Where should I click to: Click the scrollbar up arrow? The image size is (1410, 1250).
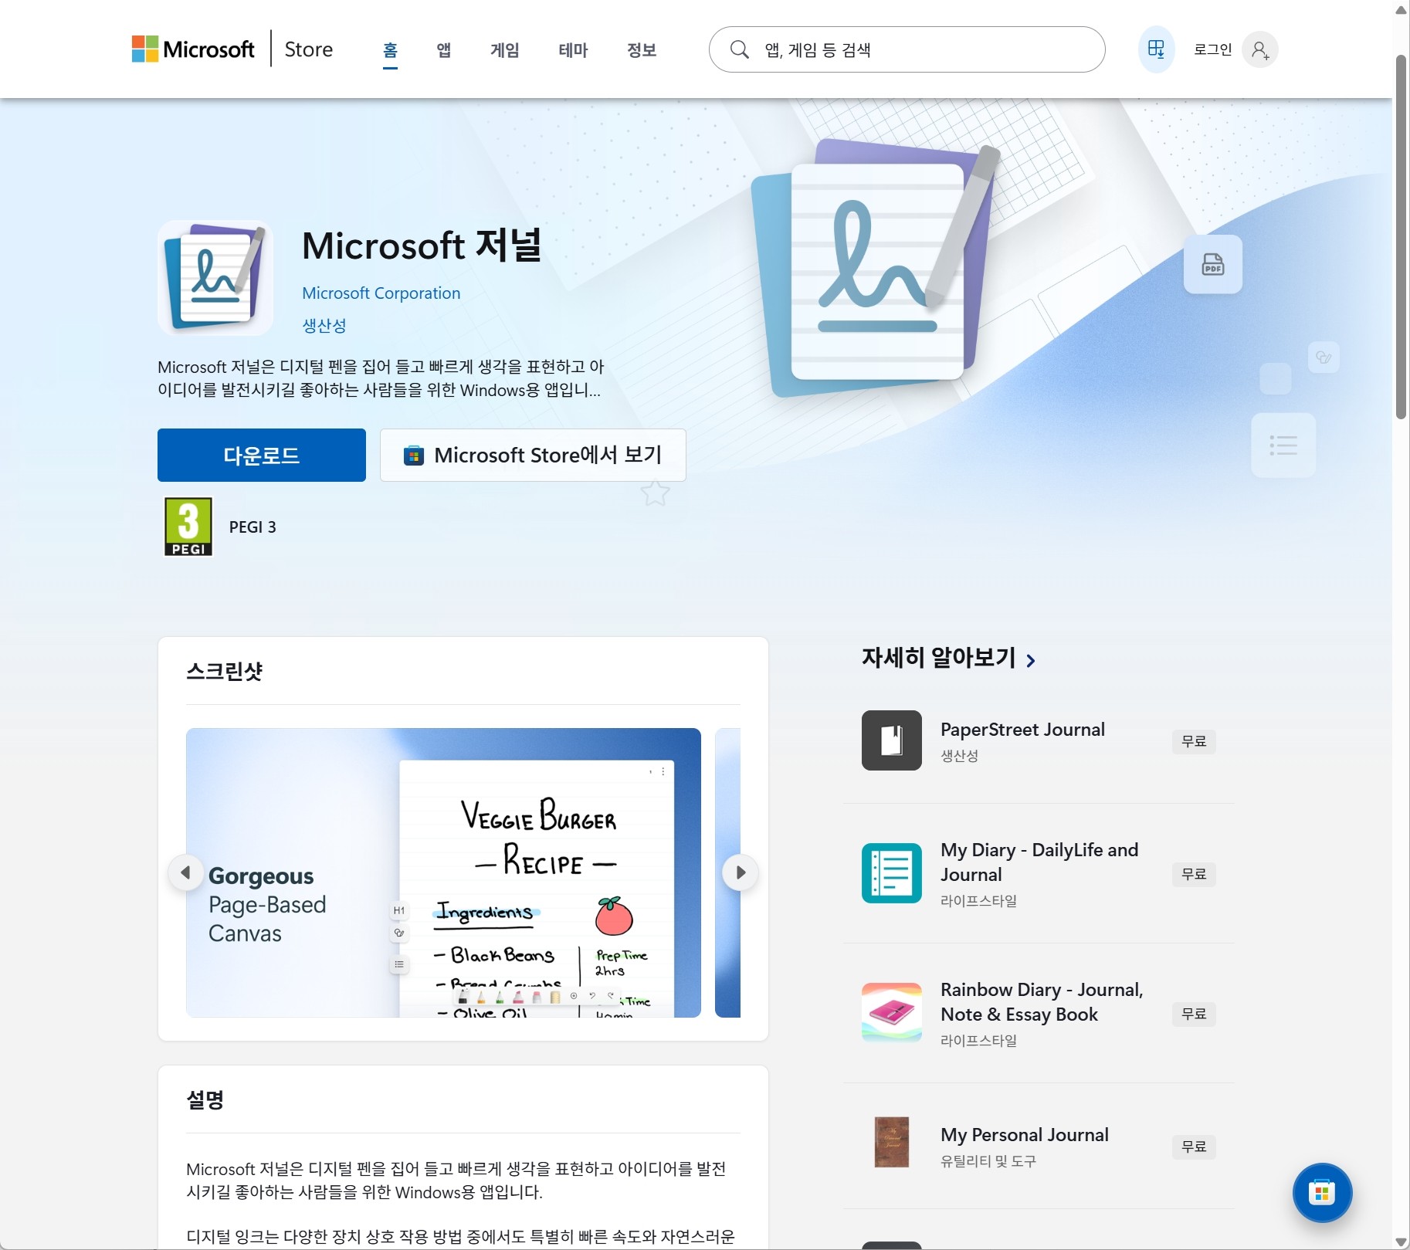pyautogui.click(x=1401, y=9)
